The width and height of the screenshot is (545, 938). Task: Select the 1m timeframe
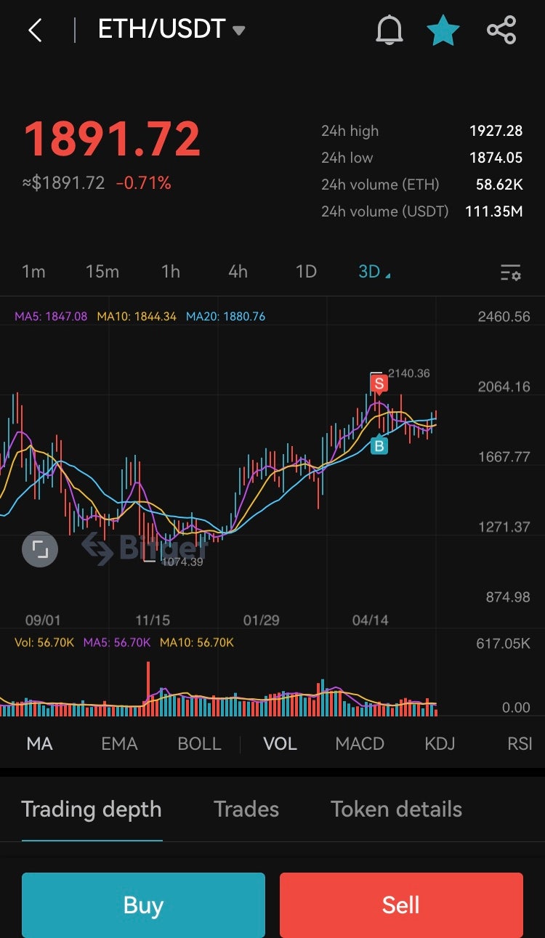click(x=33, y=272)
